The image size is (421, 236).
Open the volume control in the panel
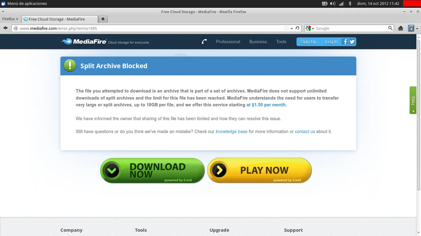[333, 4]
